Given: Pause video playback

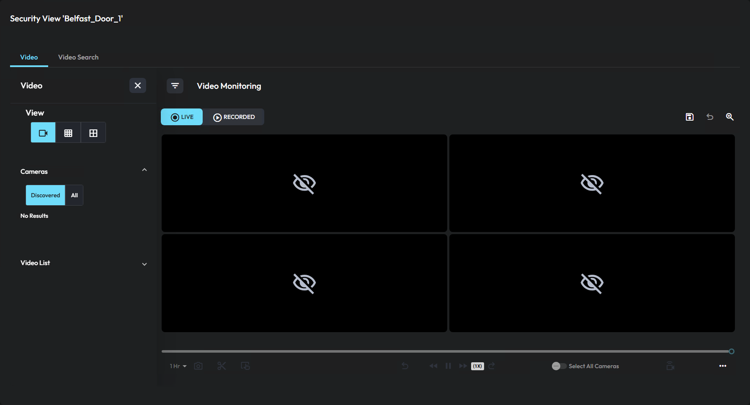Looking at the screenshot, I should [448, 366].
